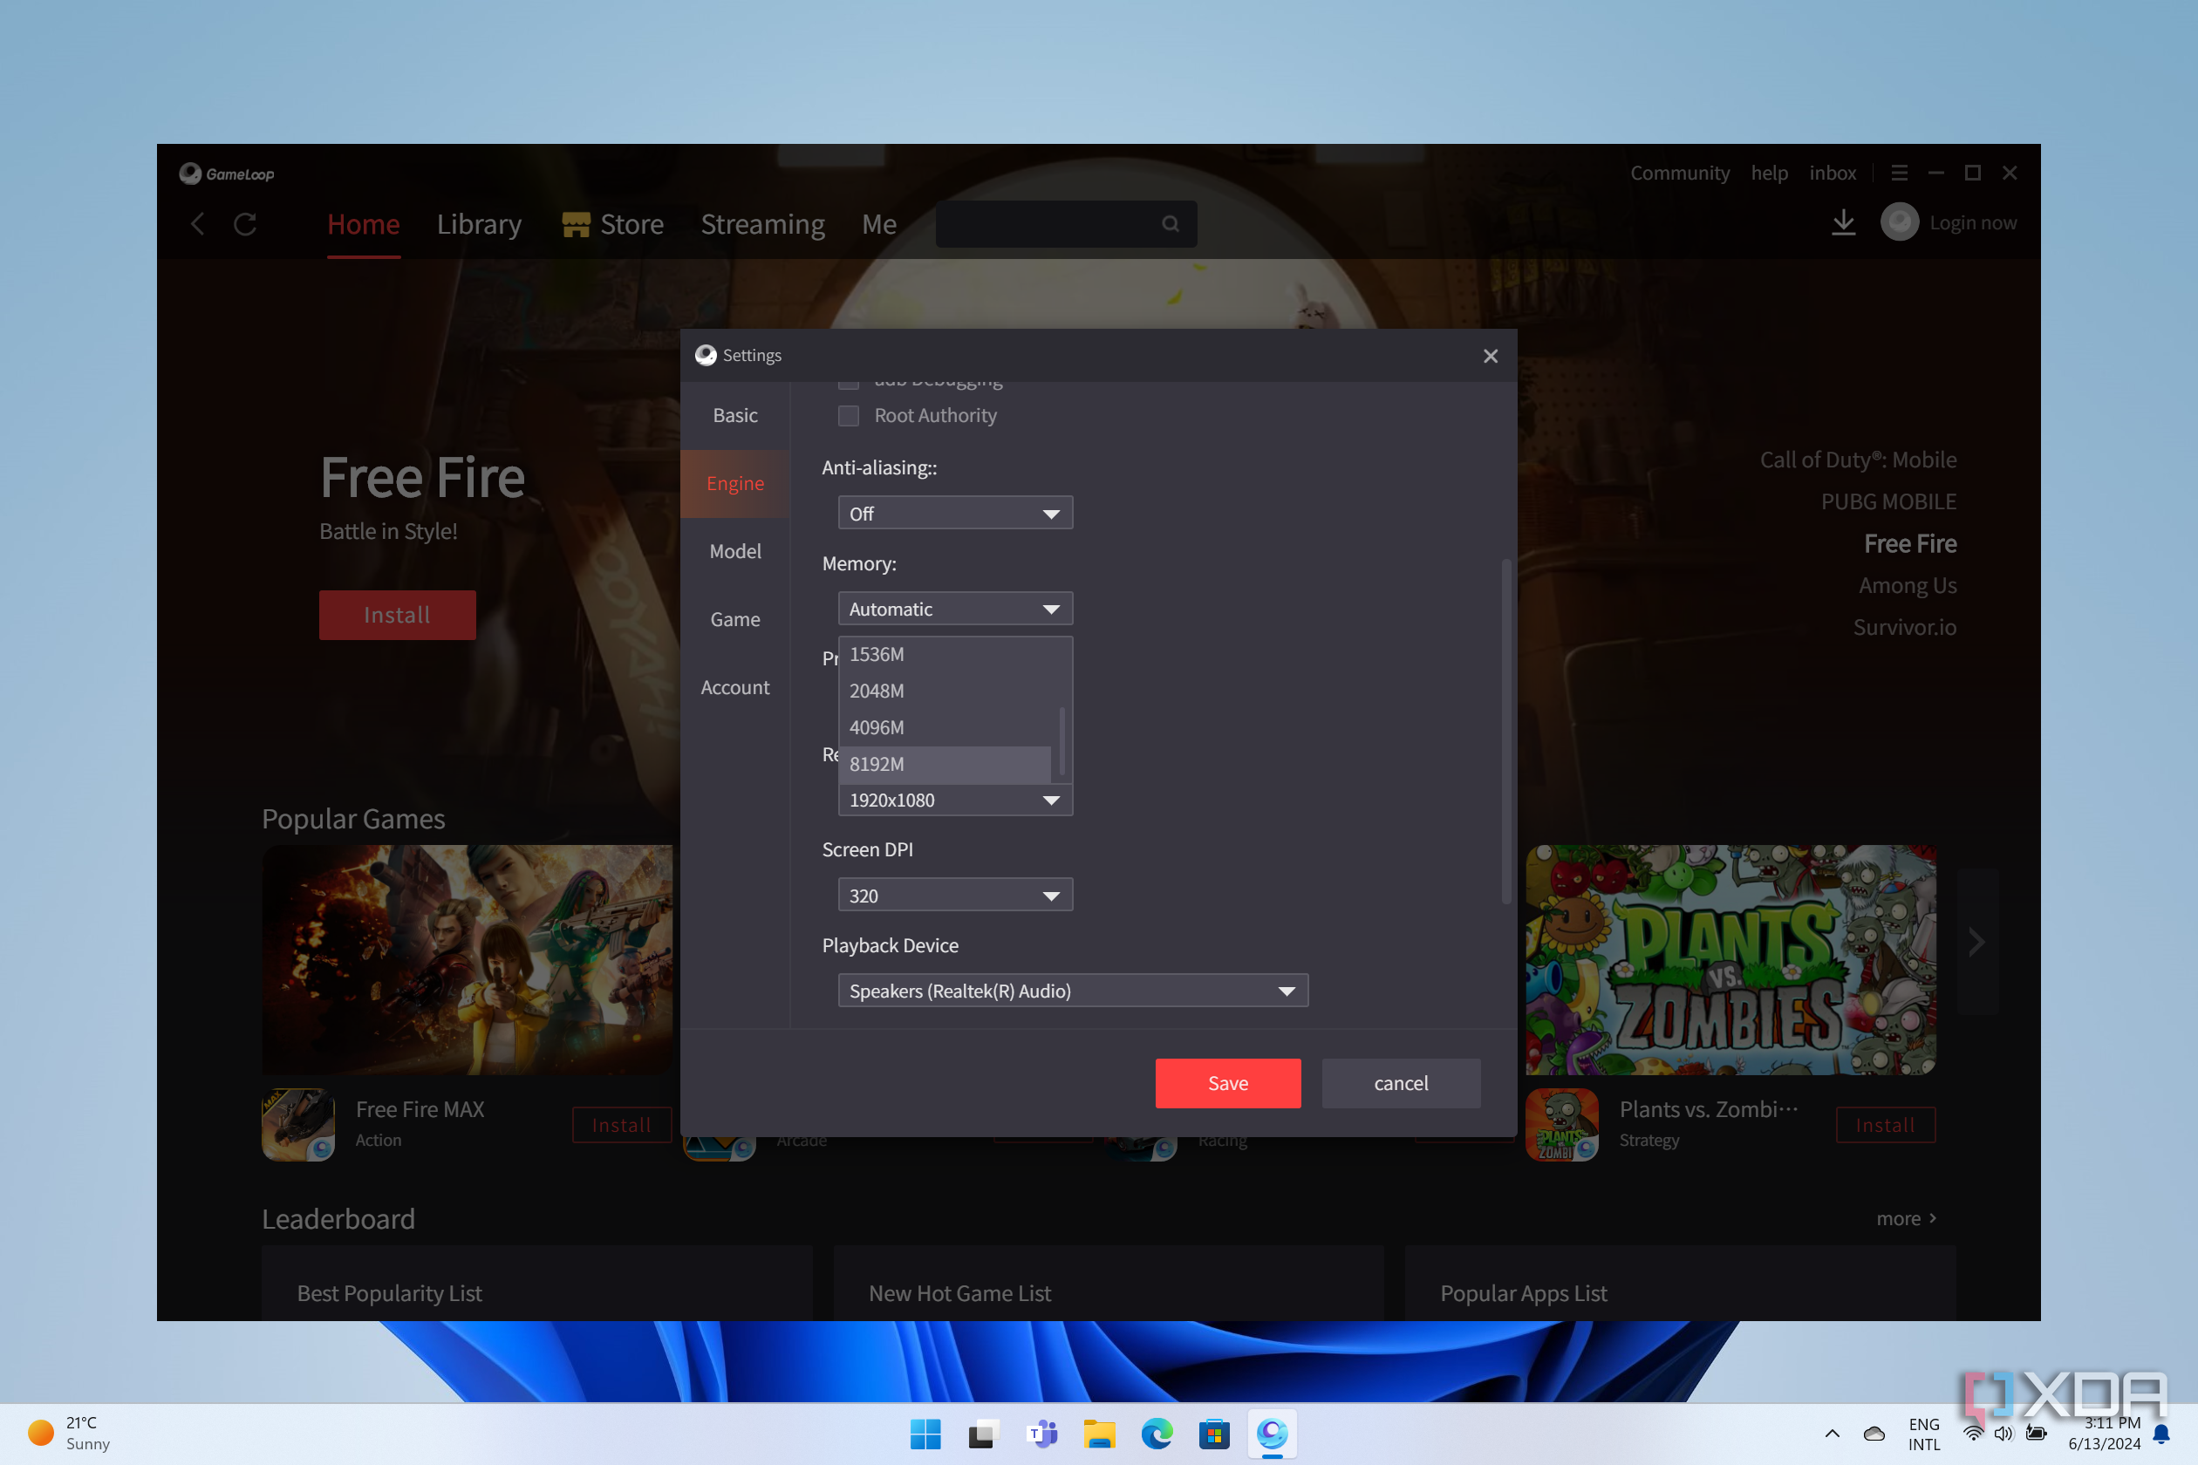
Task: Open Microsoft Teams from taskbar
Action: (1041, 1434)
